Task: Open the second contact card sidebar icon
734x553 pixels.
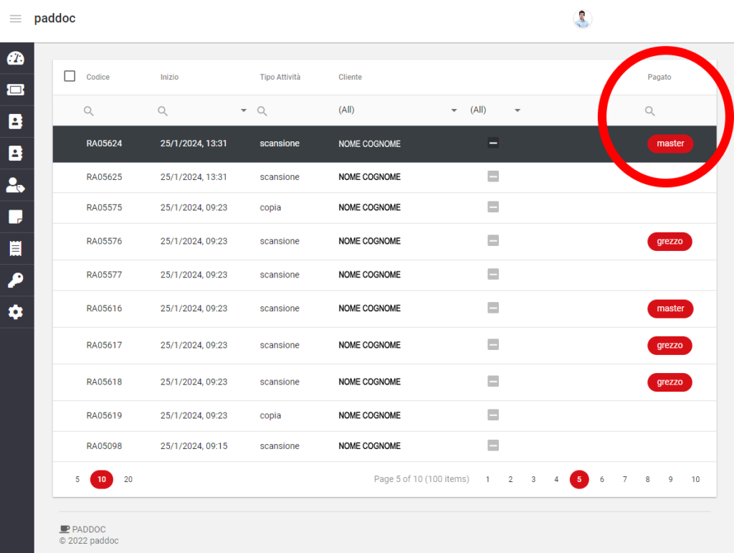Action: pyautogui.click(x=16, y=153)
